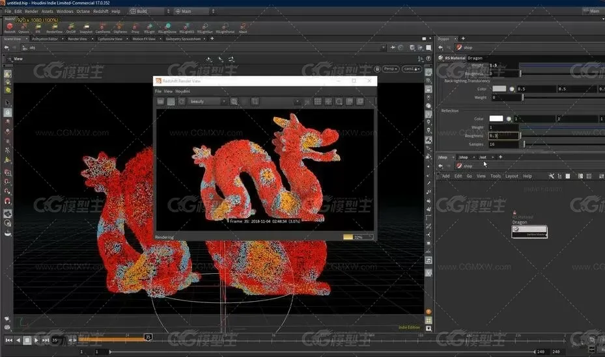This screenshot has height=357, width=605.
Task: Open the Build desktop dropdown
Action: (150, 11)
